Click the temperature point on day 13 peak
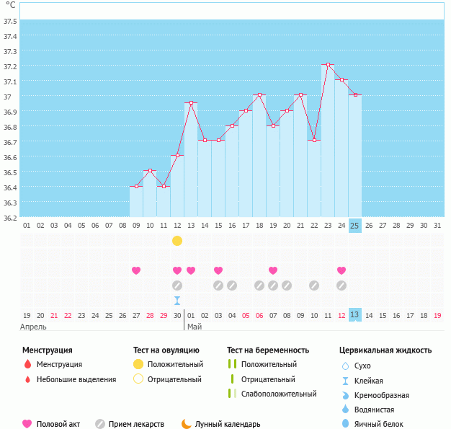The width and height of the screenshot is (451, 429). click(x=191, y=103)
